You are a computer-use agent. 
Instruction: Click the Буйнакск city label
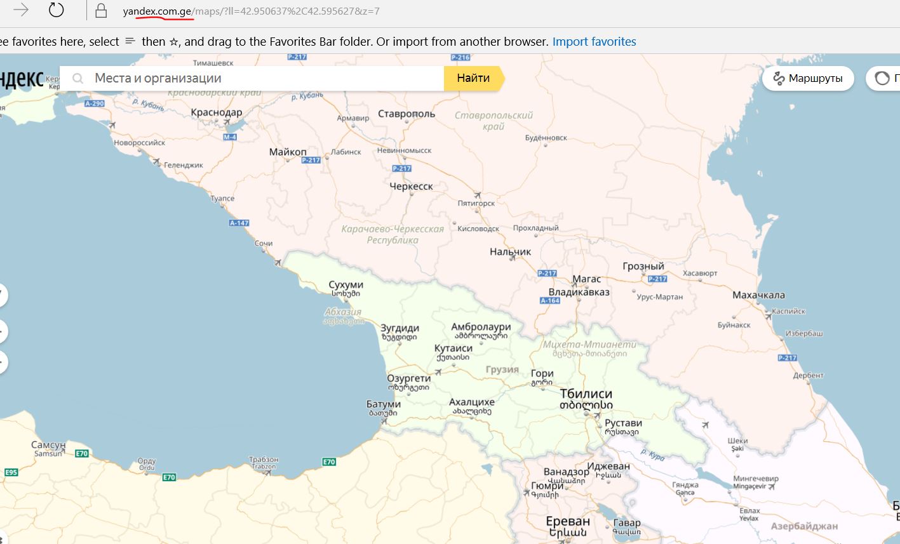(734, 325)
